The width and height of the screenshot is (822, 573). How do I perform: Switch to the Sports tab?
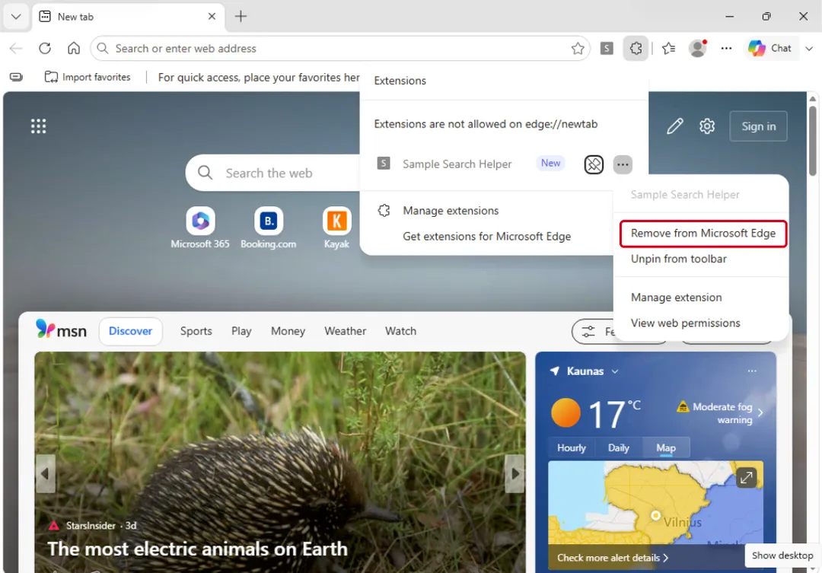click(196, 331)
